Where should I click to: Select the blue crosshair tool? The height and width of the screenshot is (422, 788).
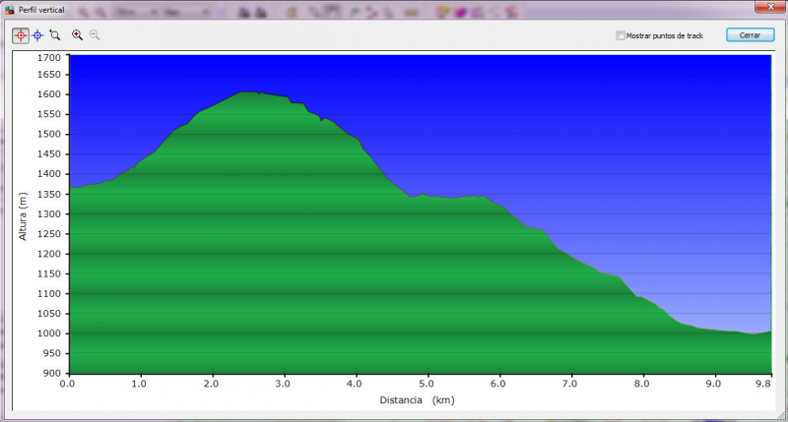tap(37, 34)
